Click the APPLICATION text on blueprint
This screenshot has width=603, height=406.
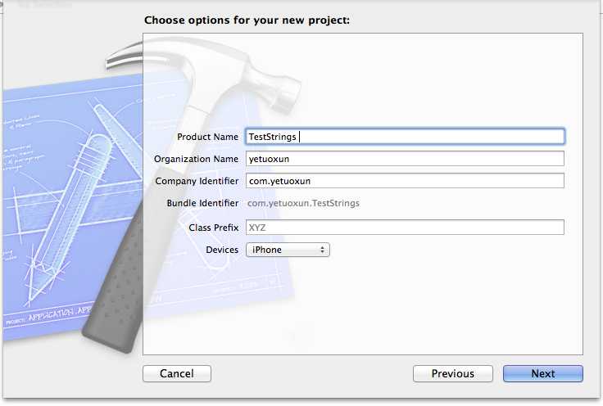[51, 315]
